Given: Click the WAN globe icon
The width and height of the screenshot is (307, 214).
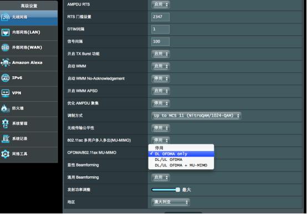Looking at the screenshot, I should coord(6,48).
